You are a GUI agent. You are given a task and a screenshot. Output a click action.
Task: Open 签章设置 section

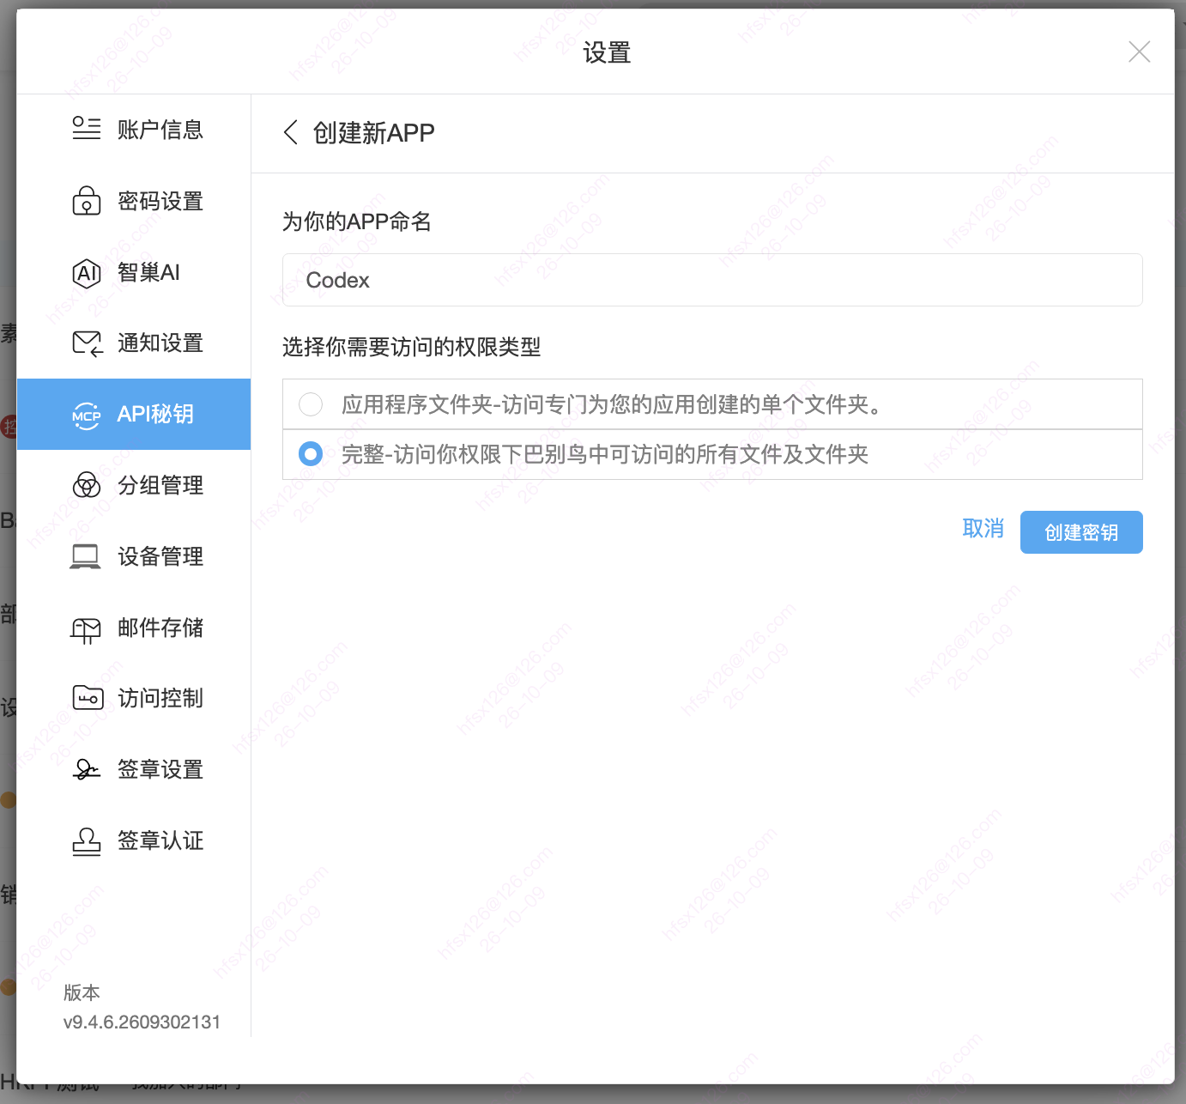[134, 769]
